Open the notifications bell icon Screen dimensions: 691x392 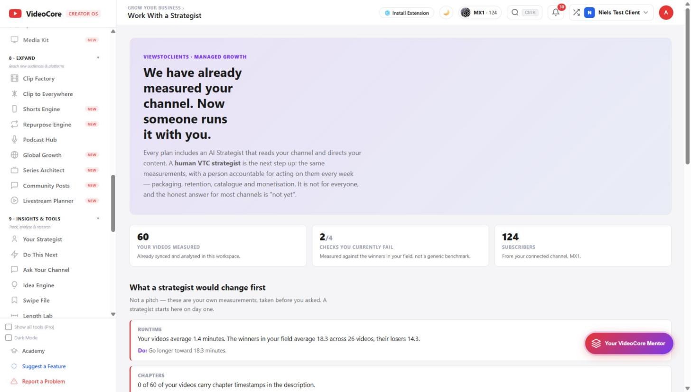tap(556, 13)
